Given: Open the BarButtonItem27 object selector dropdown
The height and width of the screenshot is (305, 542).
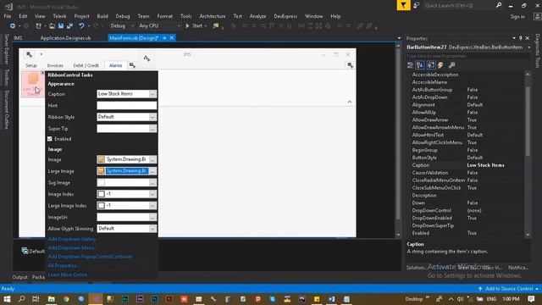Looking at the screenshot, I should coord(528,47).
